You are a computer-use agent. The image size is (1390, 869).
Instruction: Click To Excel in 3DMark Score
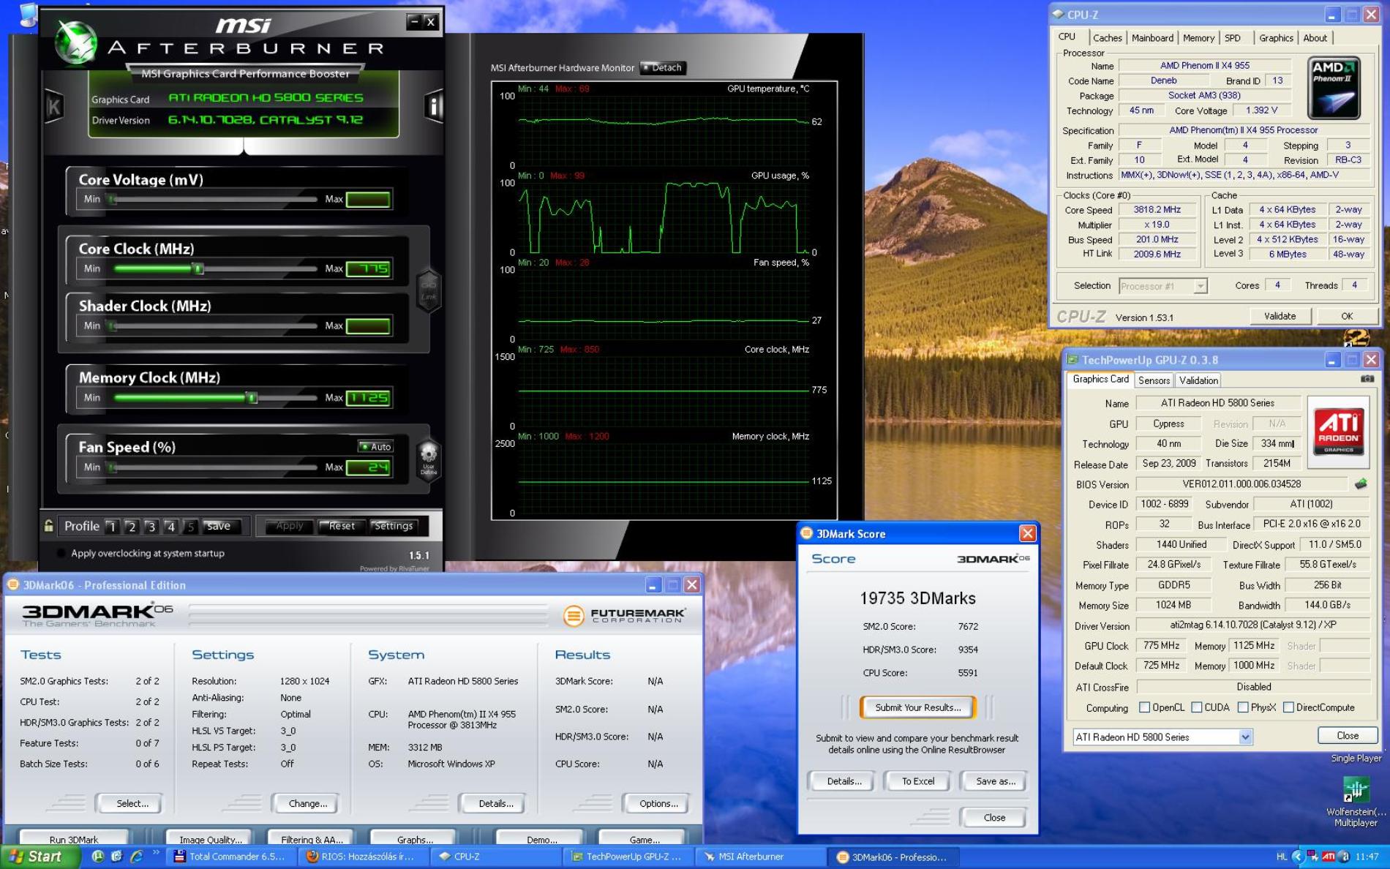click(917, 781)
